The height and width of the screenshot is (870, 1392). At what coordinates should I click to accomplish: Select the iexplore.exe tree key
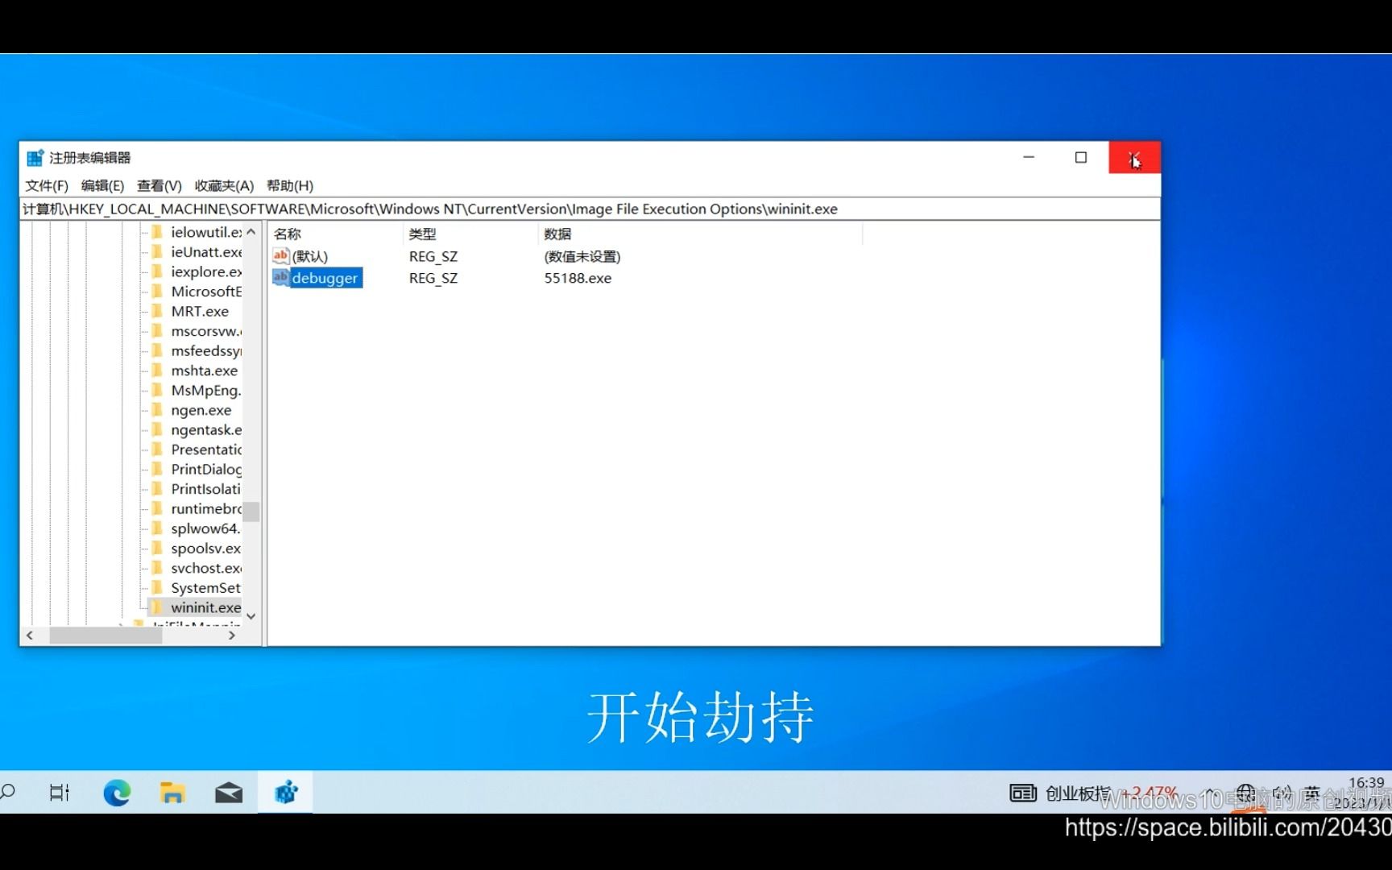click(206, 271)
